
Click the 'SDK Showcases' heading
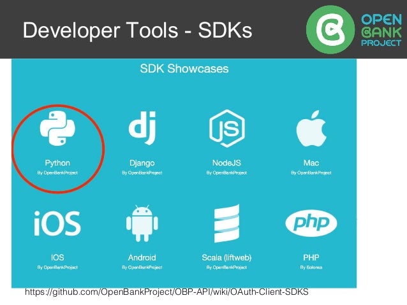[x=184, y=69]
